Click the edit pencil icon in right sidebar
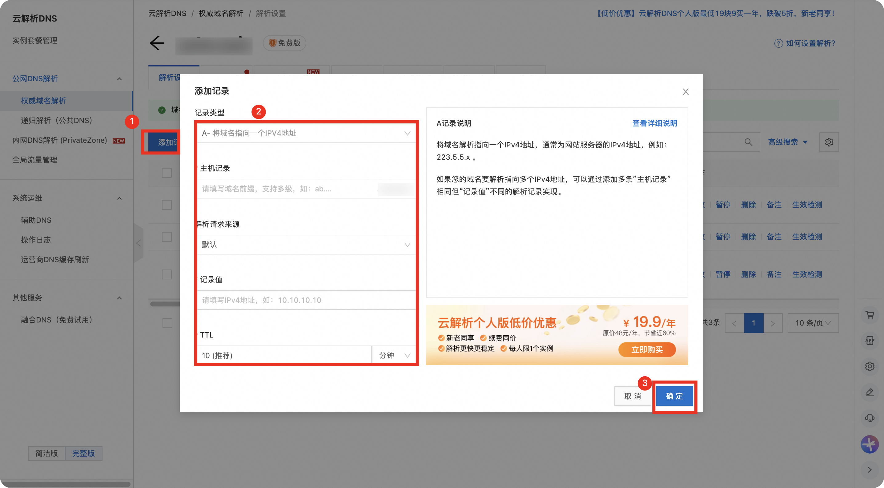The image size is (884, 488). pyautogui.click(x=870, y=392)
